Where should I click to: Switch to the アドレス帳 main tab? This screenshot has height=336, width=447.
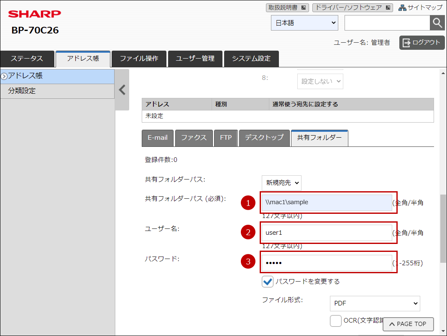tap(83, 59)
